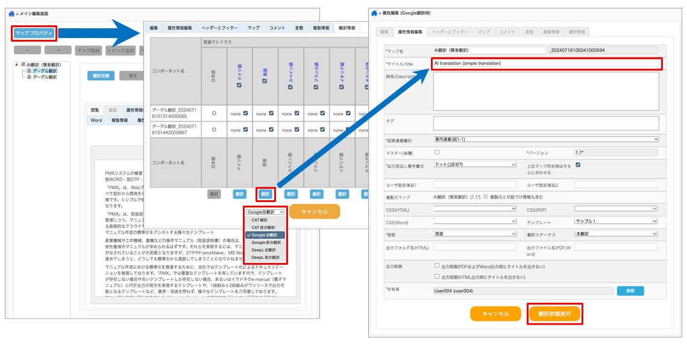The width and height of the screenshot is (687, 348).
Task: Toggle 英語 checkbox for グーグル翻訳_...442000867 row
Action: tap(271, 129)
